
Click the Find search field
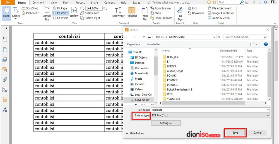[229, 2]
